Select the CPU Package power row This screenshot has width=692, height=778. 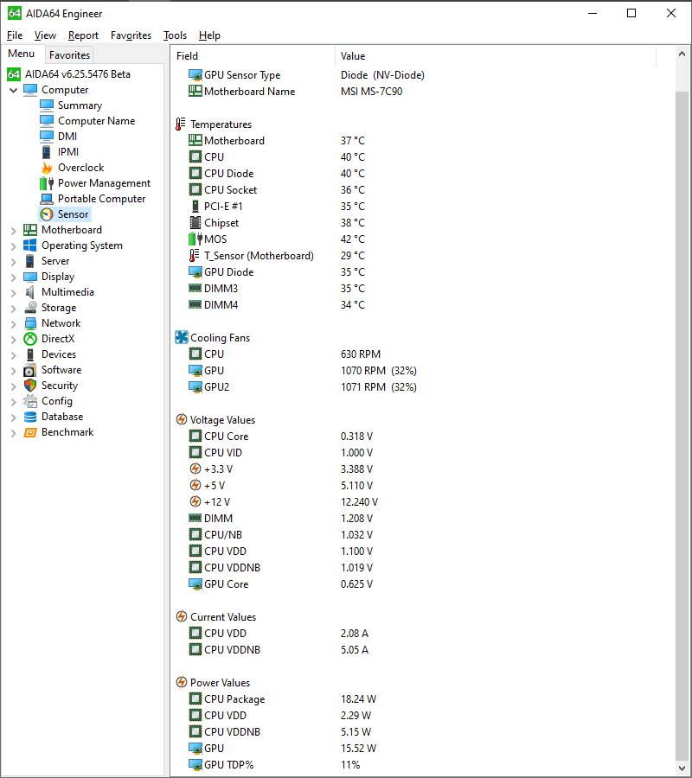pos(422,699)
